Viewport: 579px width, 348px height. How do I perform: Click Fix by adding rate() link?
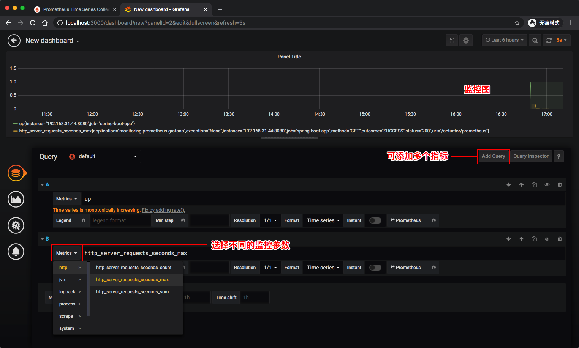point(163,210)
